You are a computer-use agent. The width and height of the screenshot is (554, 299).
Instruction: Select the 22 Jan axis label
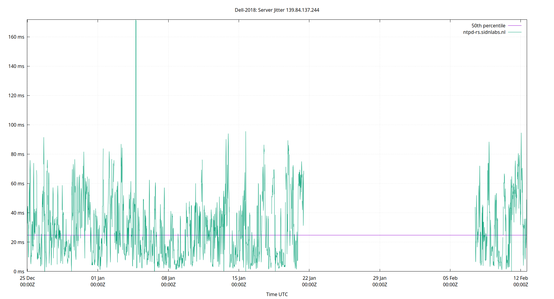[x=310, y=278]
